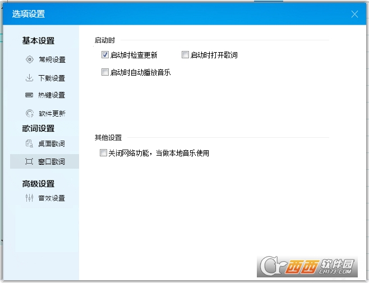Click the keyboard icon beside 热键设置

(29, 95)
